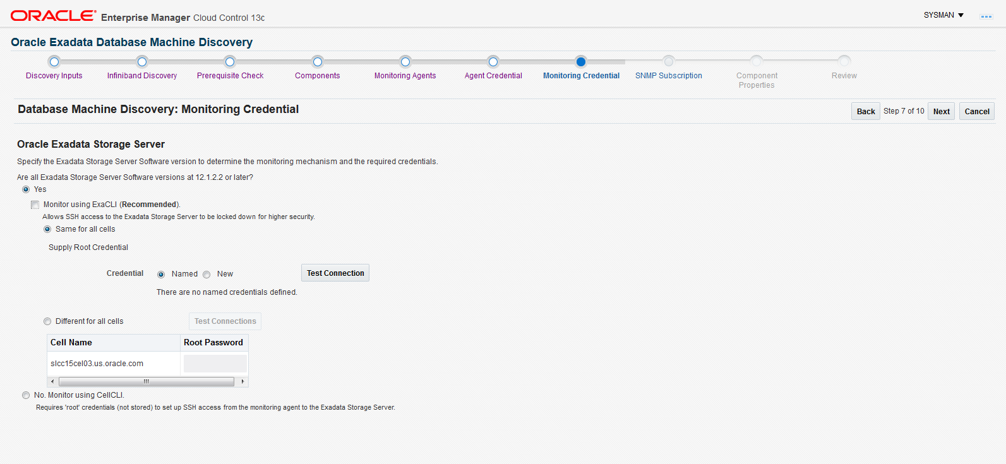Click the Review step circle
The width and height of the screenshot is (1006, 464).
[x=844, y=61]
